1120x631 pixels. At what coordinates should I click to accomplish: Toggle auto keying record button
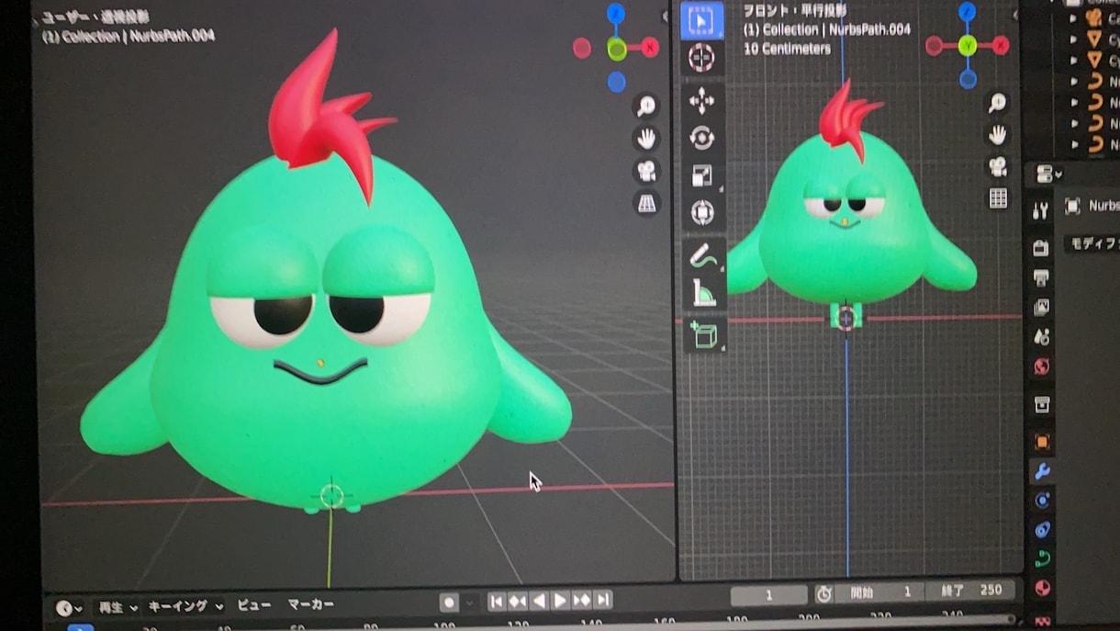pos(449,603)
